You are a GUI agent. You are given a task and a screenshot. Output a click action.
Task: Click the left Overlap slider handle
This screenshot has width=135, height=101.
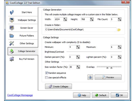pyautogui.click(x=107, y=68)
